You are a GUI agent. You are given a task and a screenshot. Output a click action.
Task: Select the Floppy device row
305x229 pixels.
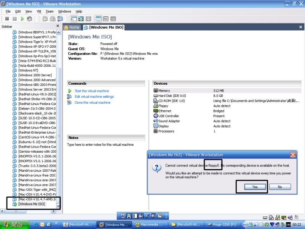point(227,106)
